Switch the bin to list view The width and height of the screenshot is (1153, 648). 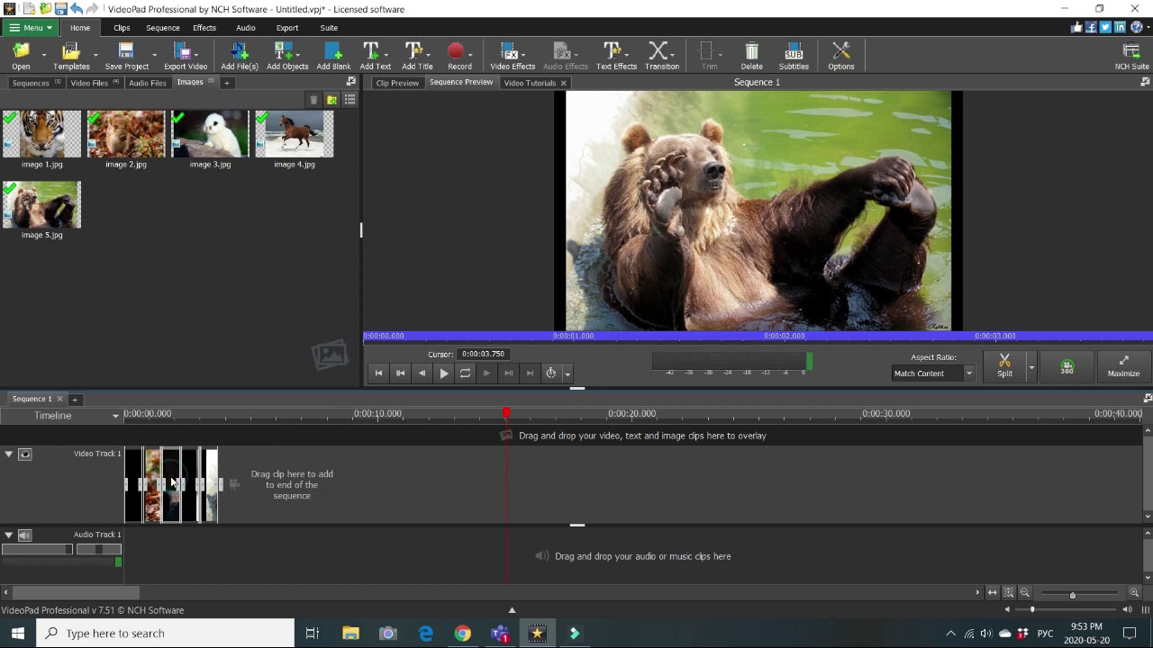[350, 100]
